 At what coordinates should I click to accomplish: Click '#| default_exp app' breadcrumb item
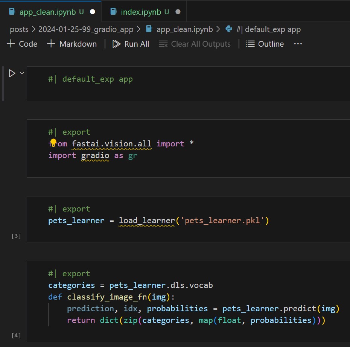click(x=268, y=29)
